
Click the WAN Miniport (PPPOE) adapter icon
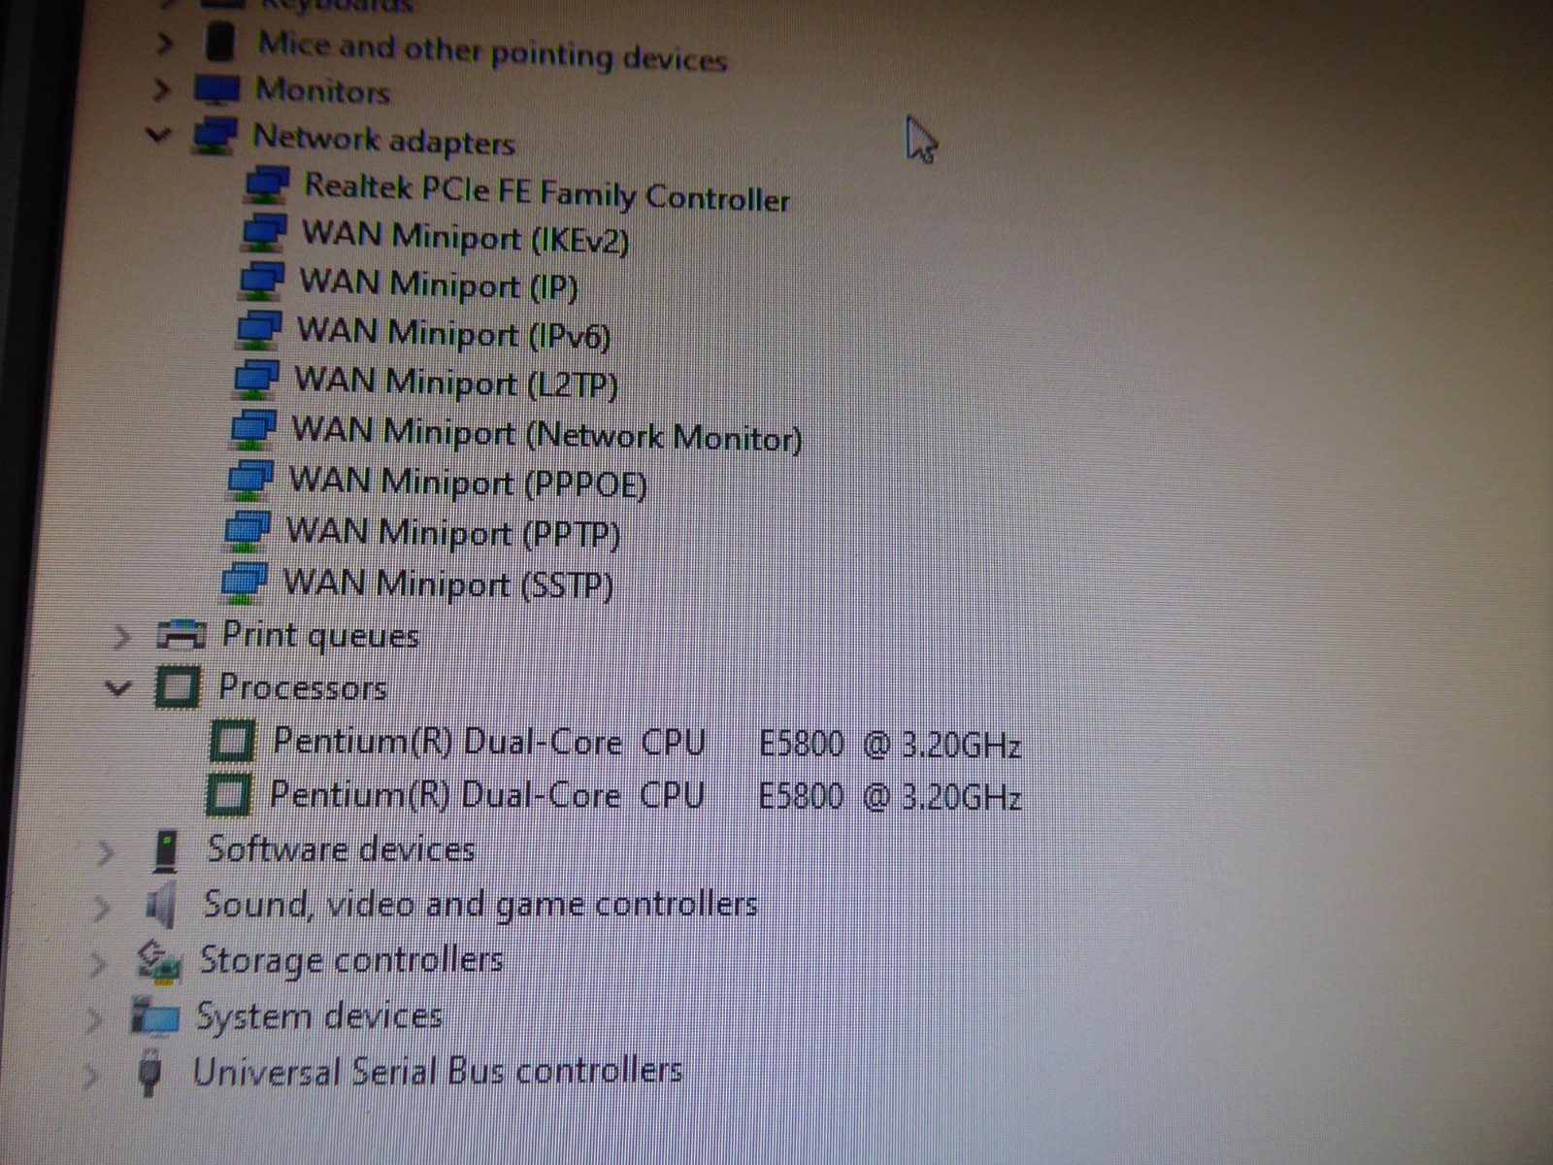pyautogui.click(x=249, y=480)
